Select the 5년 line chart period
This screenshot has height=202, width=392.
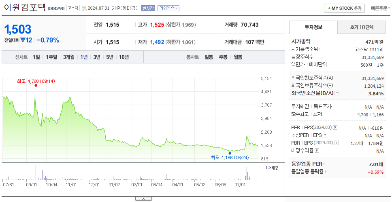click(x=110, y=57)
